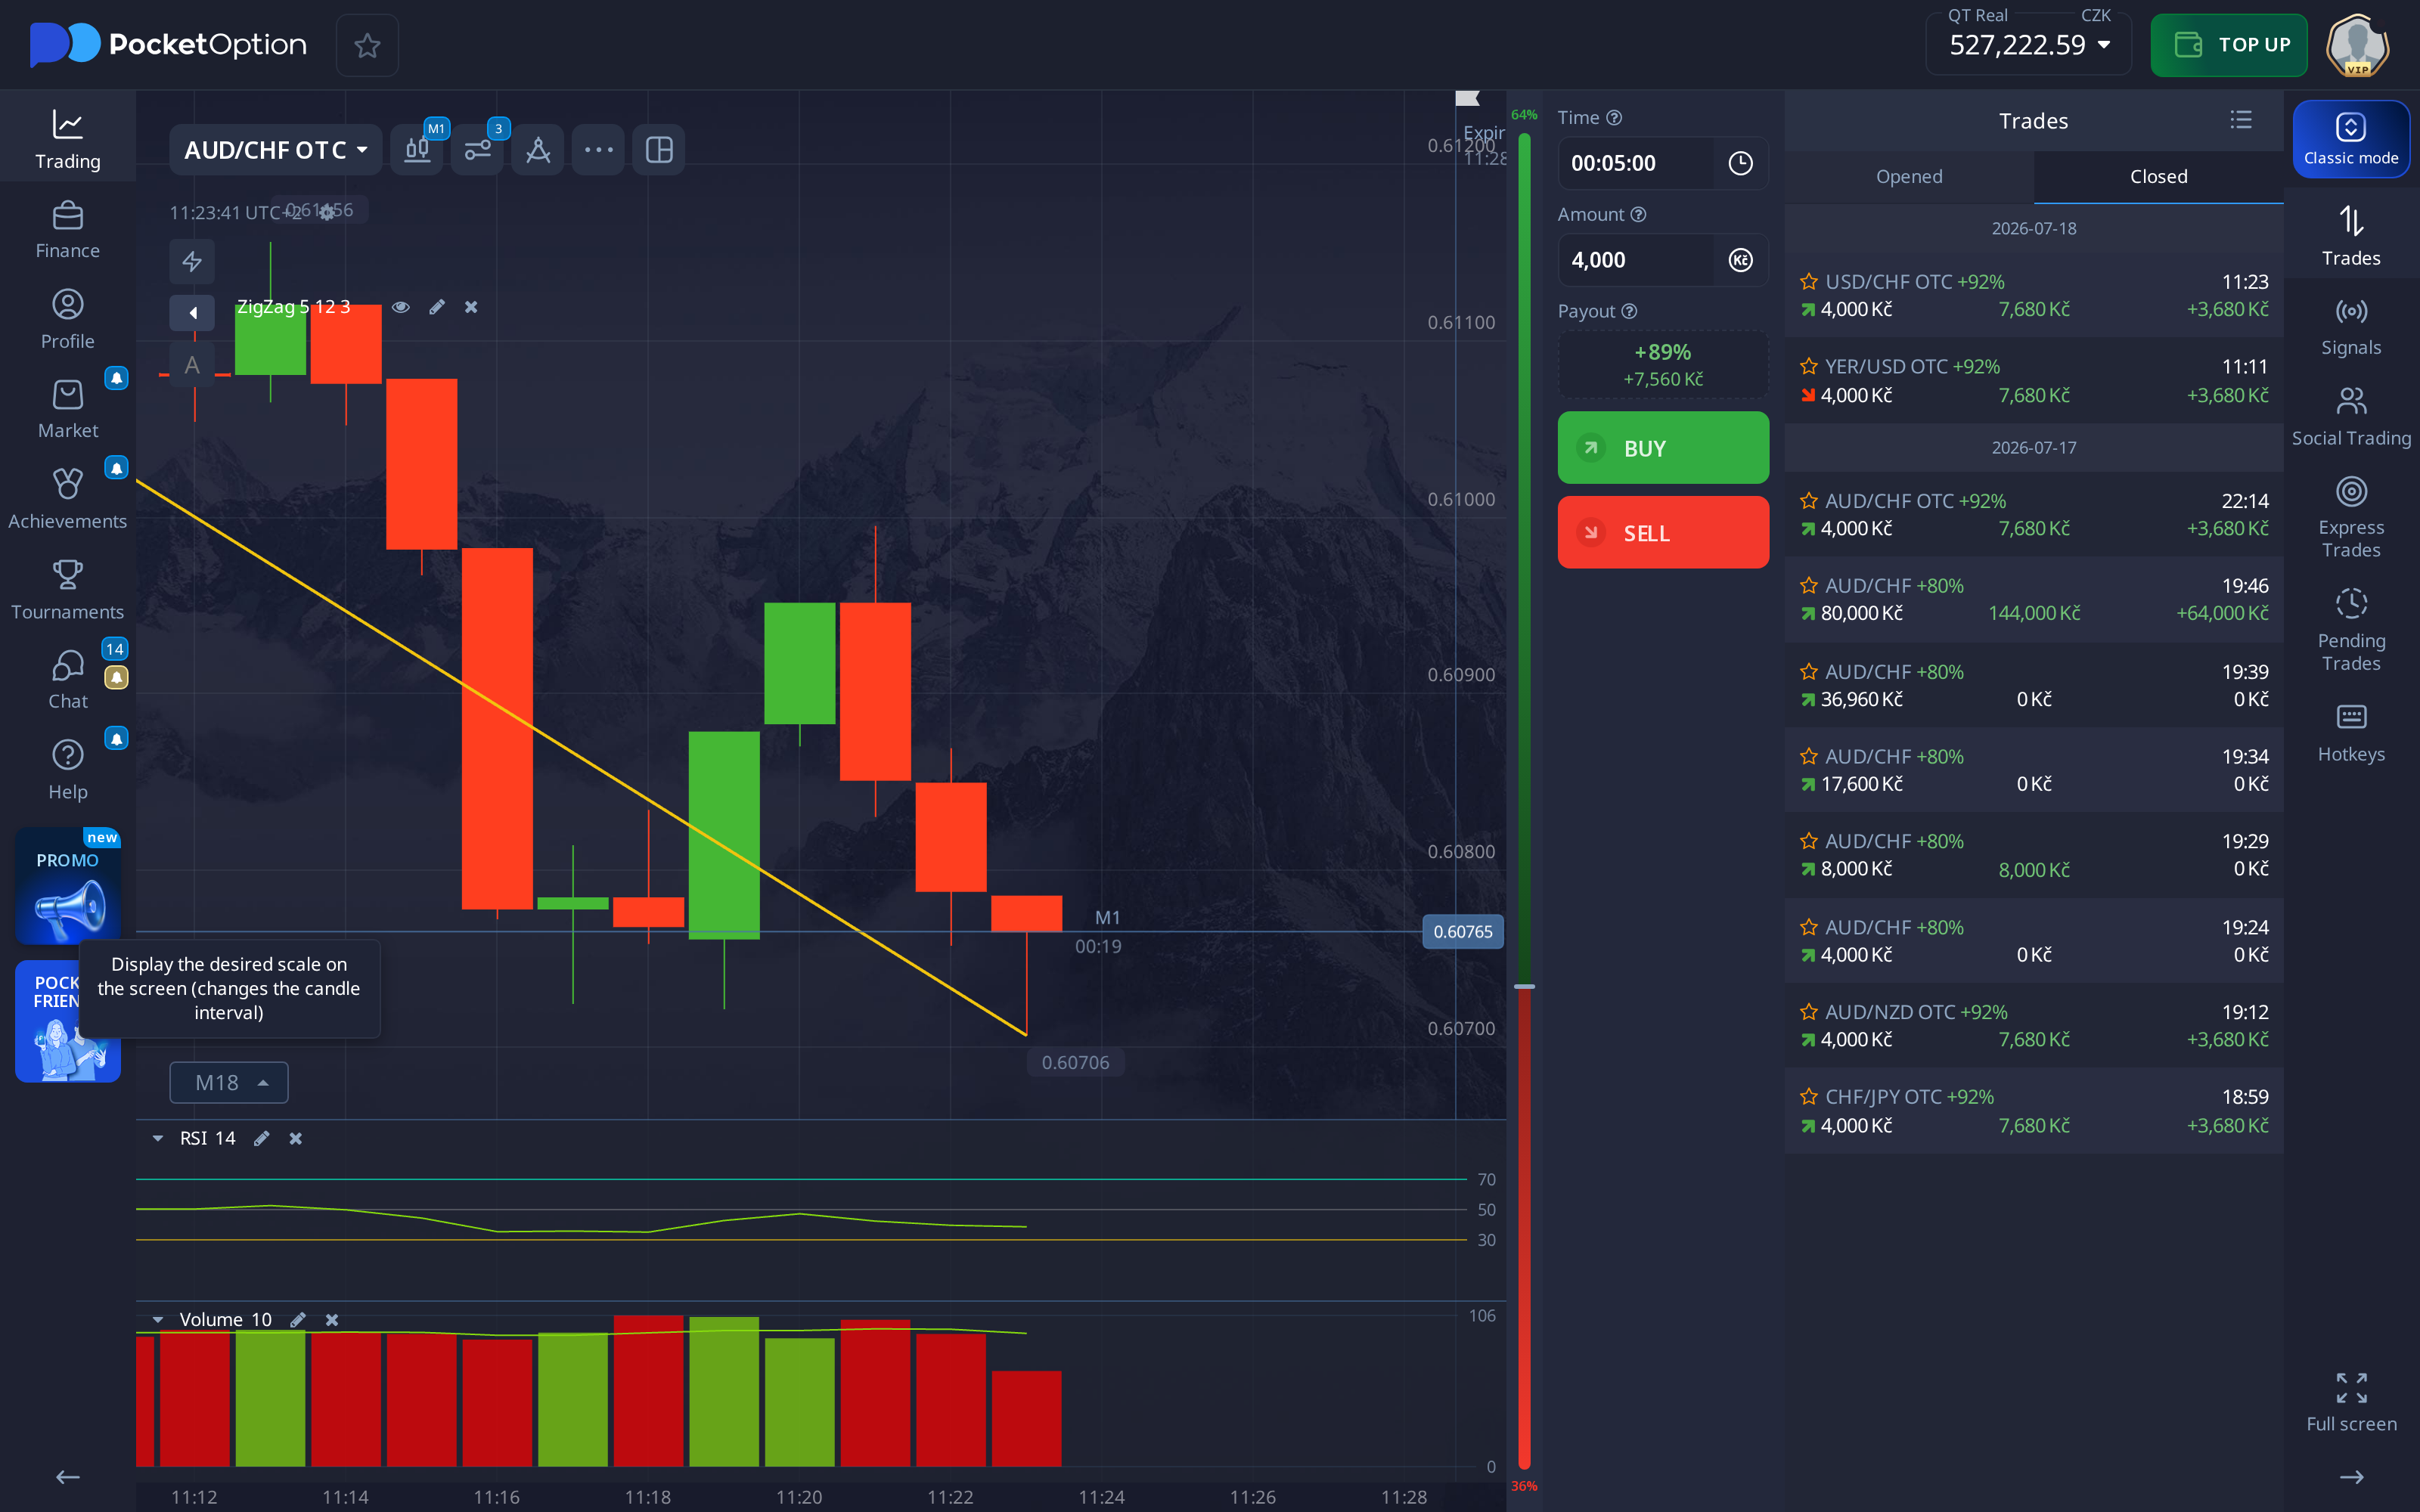Open the Achievements section

pos(68,500)
